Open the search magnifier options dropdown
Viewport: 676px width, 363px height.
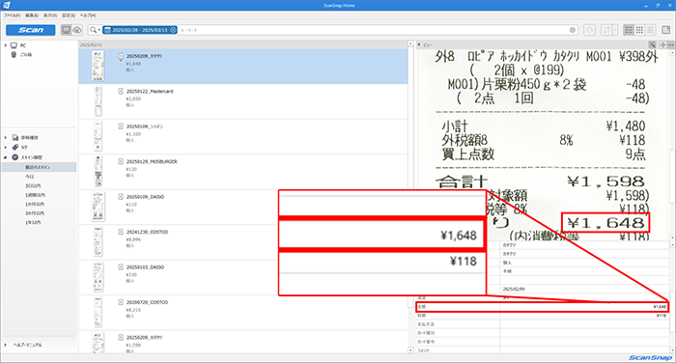point(95,30)
